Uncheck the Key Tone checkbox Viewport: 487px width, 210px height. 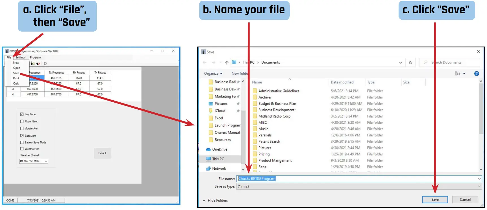pos(22,114)
